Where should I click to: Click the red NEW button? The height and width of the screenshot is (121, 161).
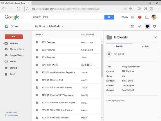14,37
